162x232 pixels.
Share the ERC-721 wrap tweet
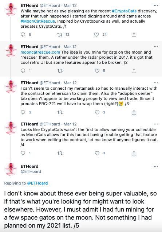pos(134,112)
